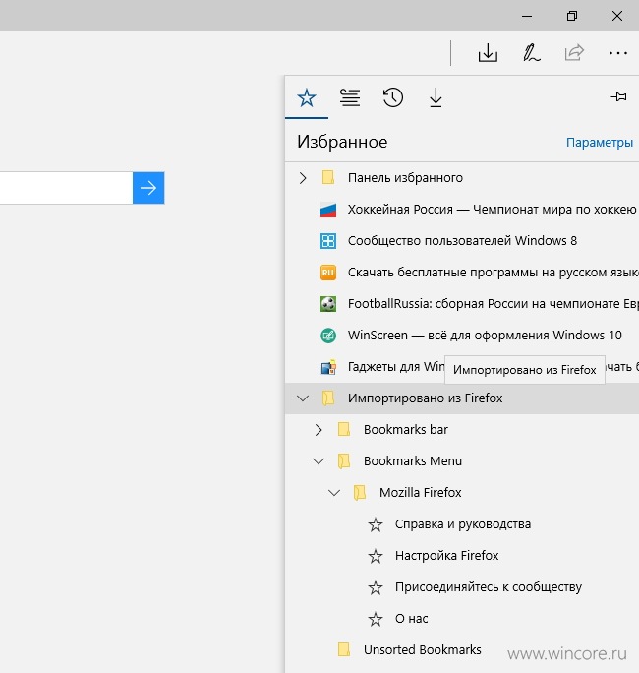Open Скачать бесплатные программы favorite
The width and height of the screenshot is (639, 673).
pos(494,273)
